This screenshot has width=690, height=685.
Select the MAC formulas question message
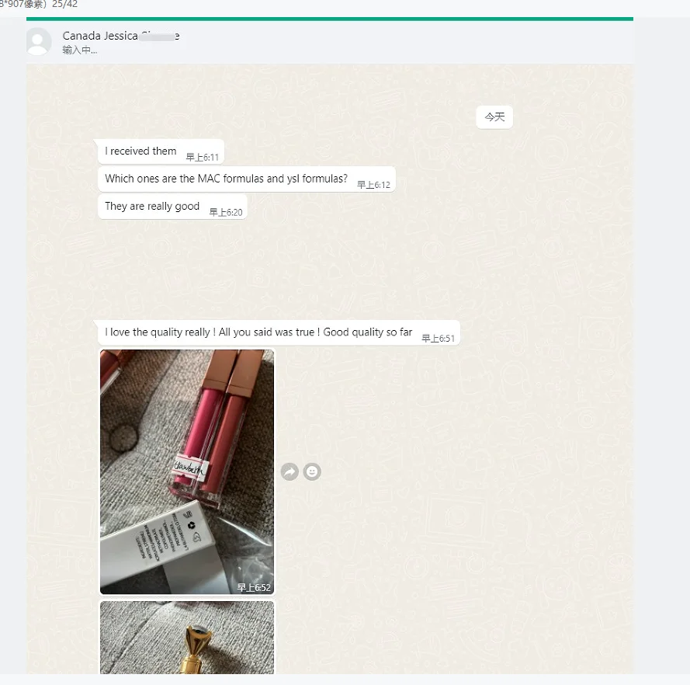pyautogui.click(x=247, y=179)
